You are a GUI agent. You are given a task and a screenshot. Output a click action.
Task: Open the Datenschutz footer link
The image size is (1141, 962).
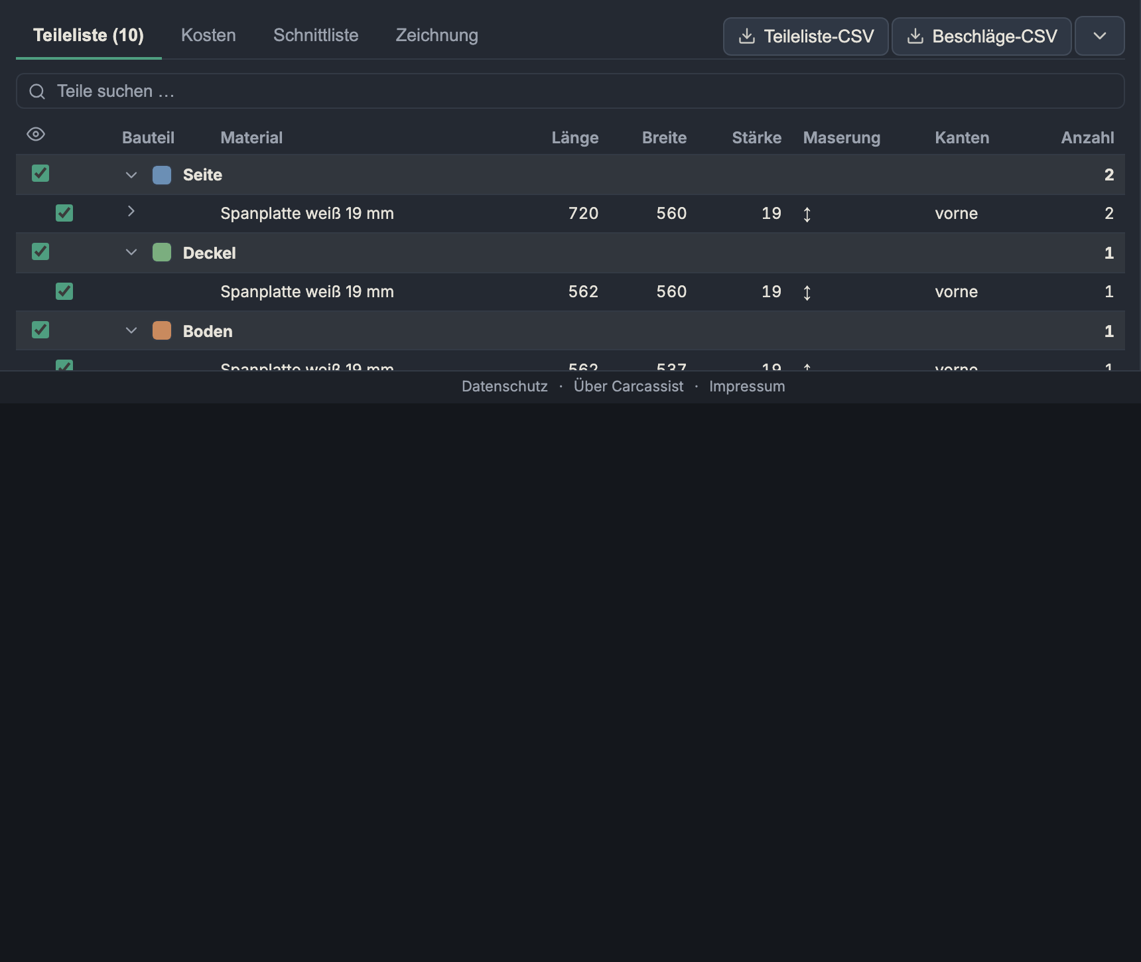click(x=505, y=386)
